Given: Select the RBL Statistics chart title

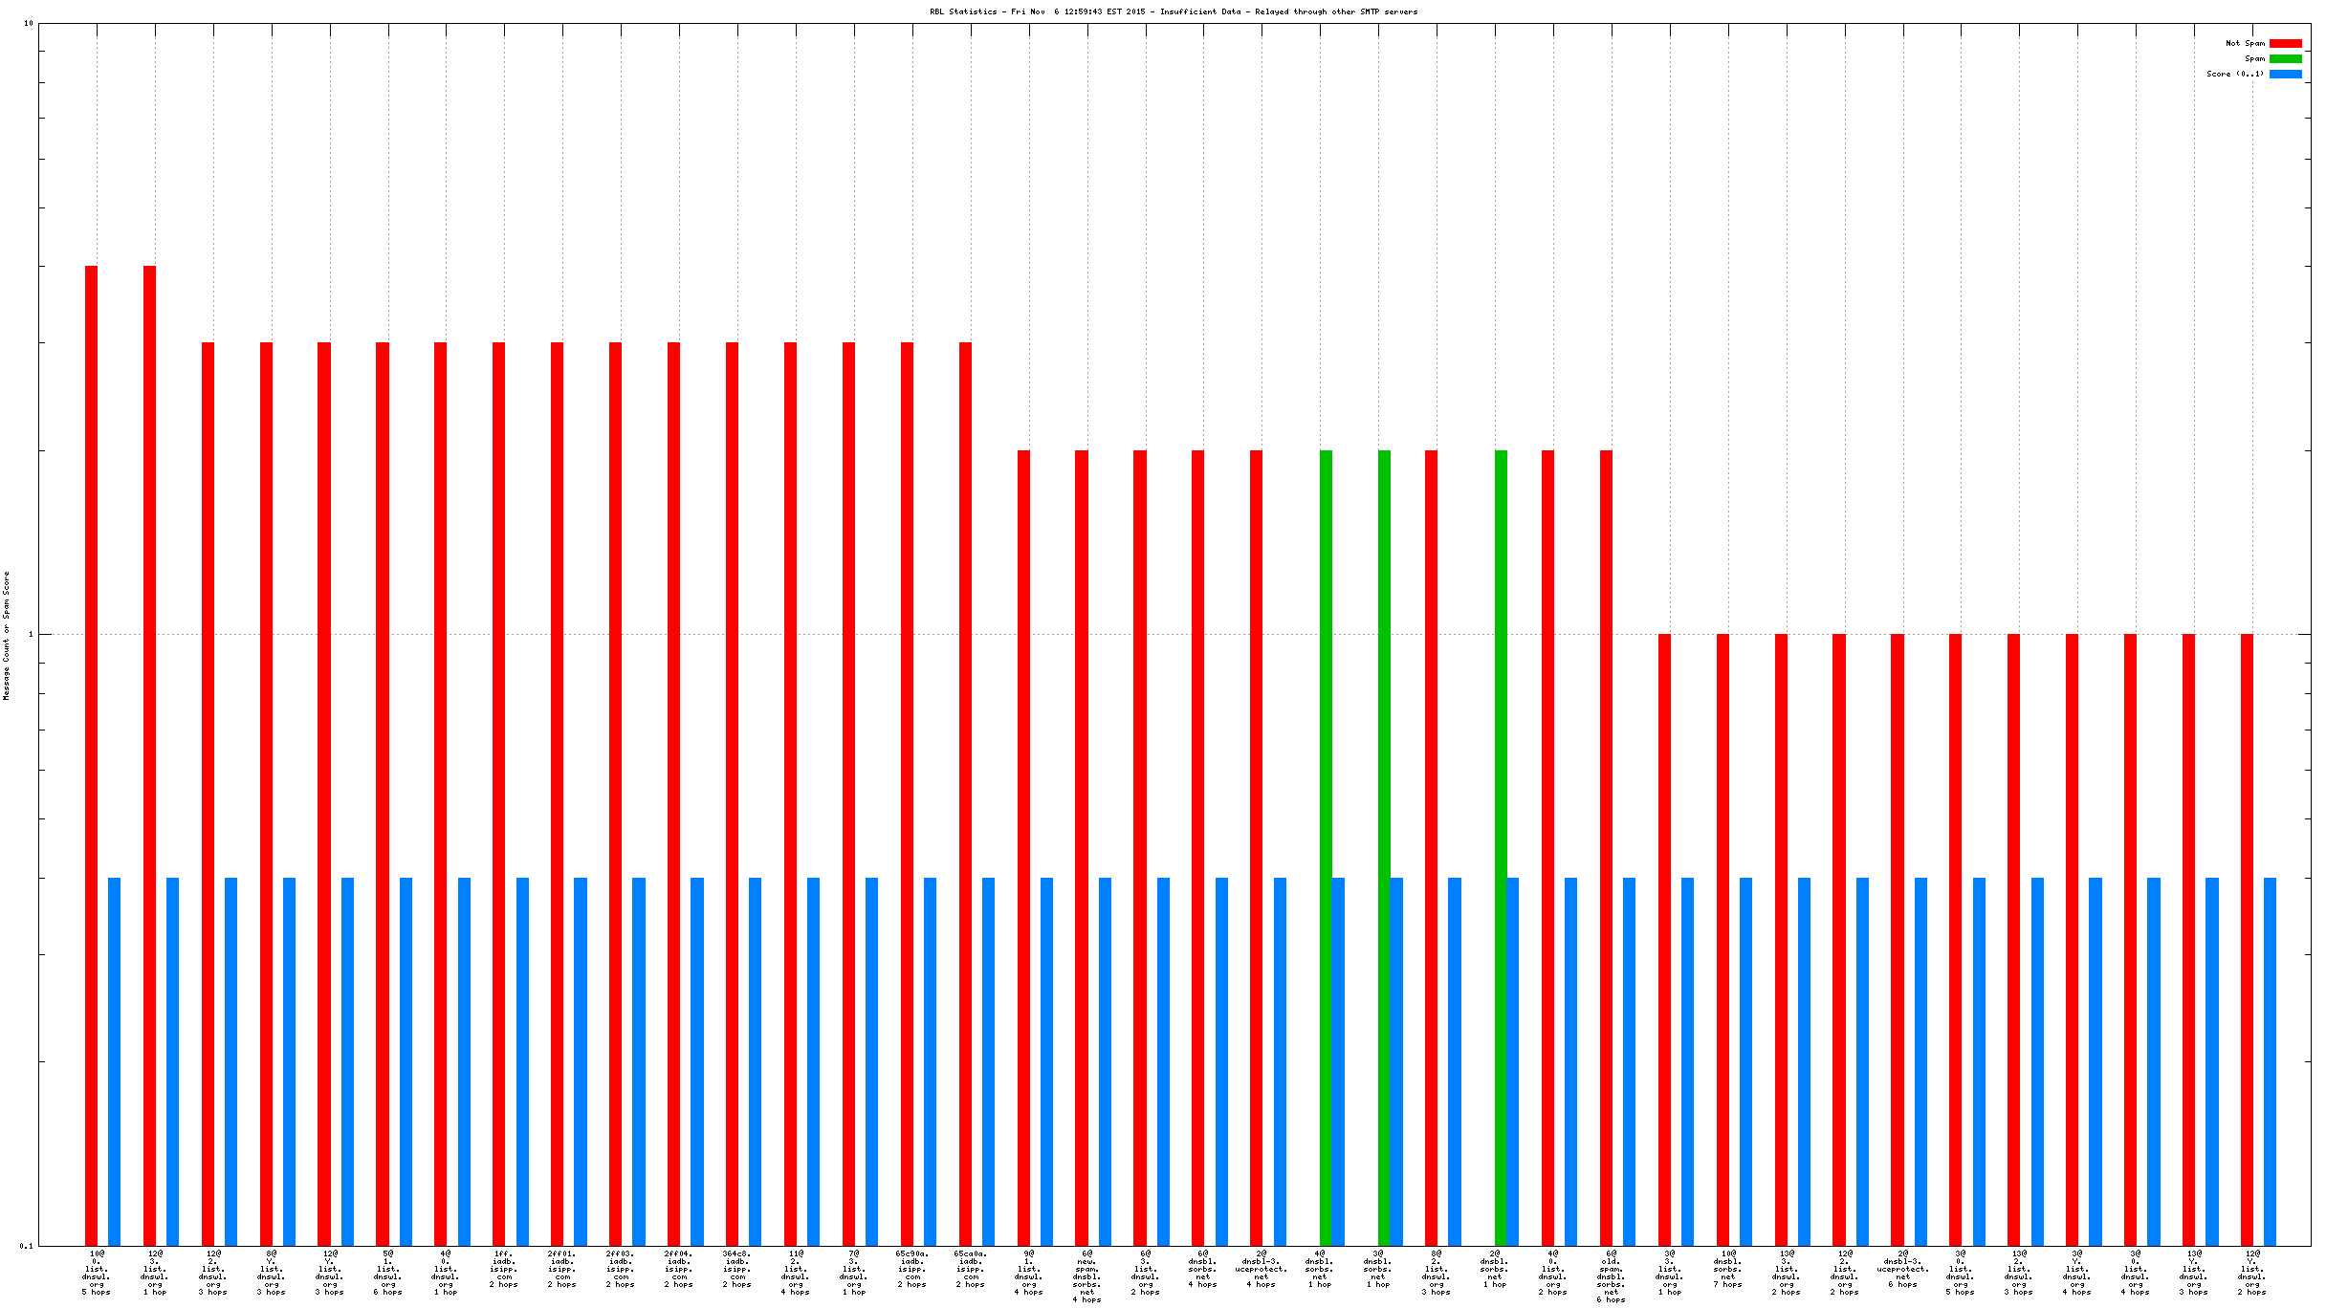Looking at the screenshot, I should tap(1174, 12).
